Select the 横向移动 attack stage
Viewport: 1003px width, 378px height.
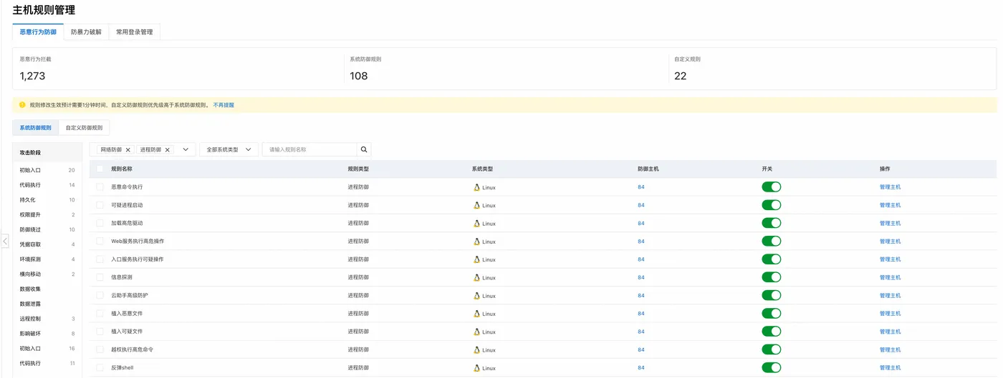click(47, 274)
